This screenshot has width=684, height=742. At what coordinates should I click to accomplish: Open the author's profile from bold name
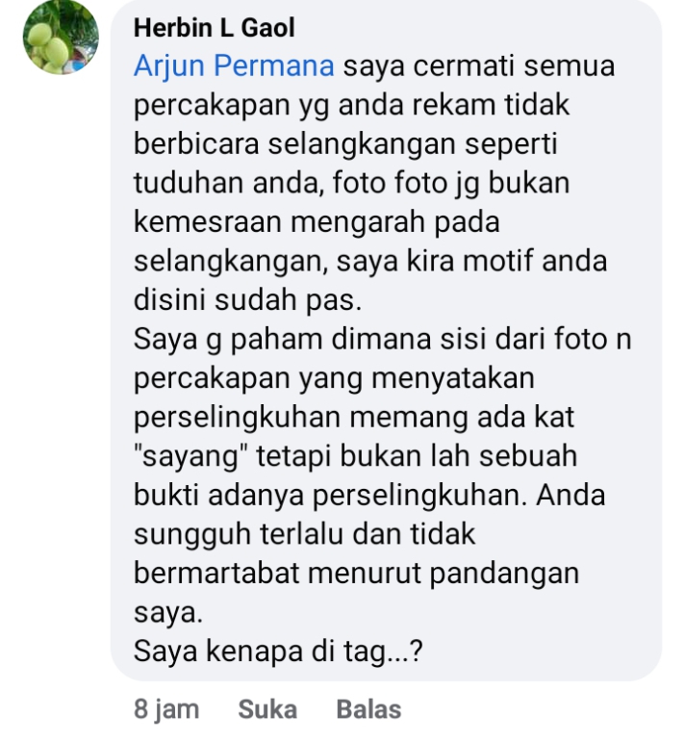click(x=215, y=28)
